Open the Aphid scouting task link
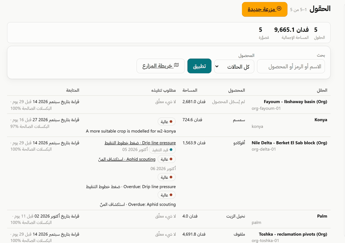The image size is (345, 243). coord(127,159)
